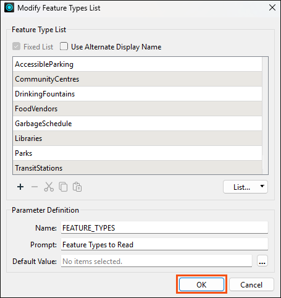Select the GarbageSchedule feature type

[x=138, y=124]
